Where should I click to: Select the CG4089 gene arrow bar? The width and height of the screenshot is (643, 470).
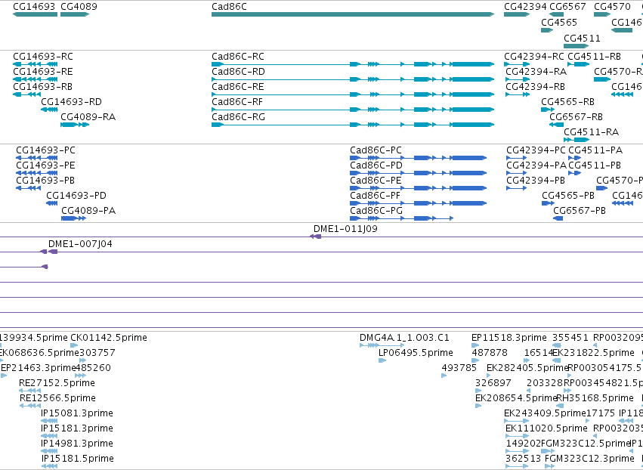click(75, 14)
